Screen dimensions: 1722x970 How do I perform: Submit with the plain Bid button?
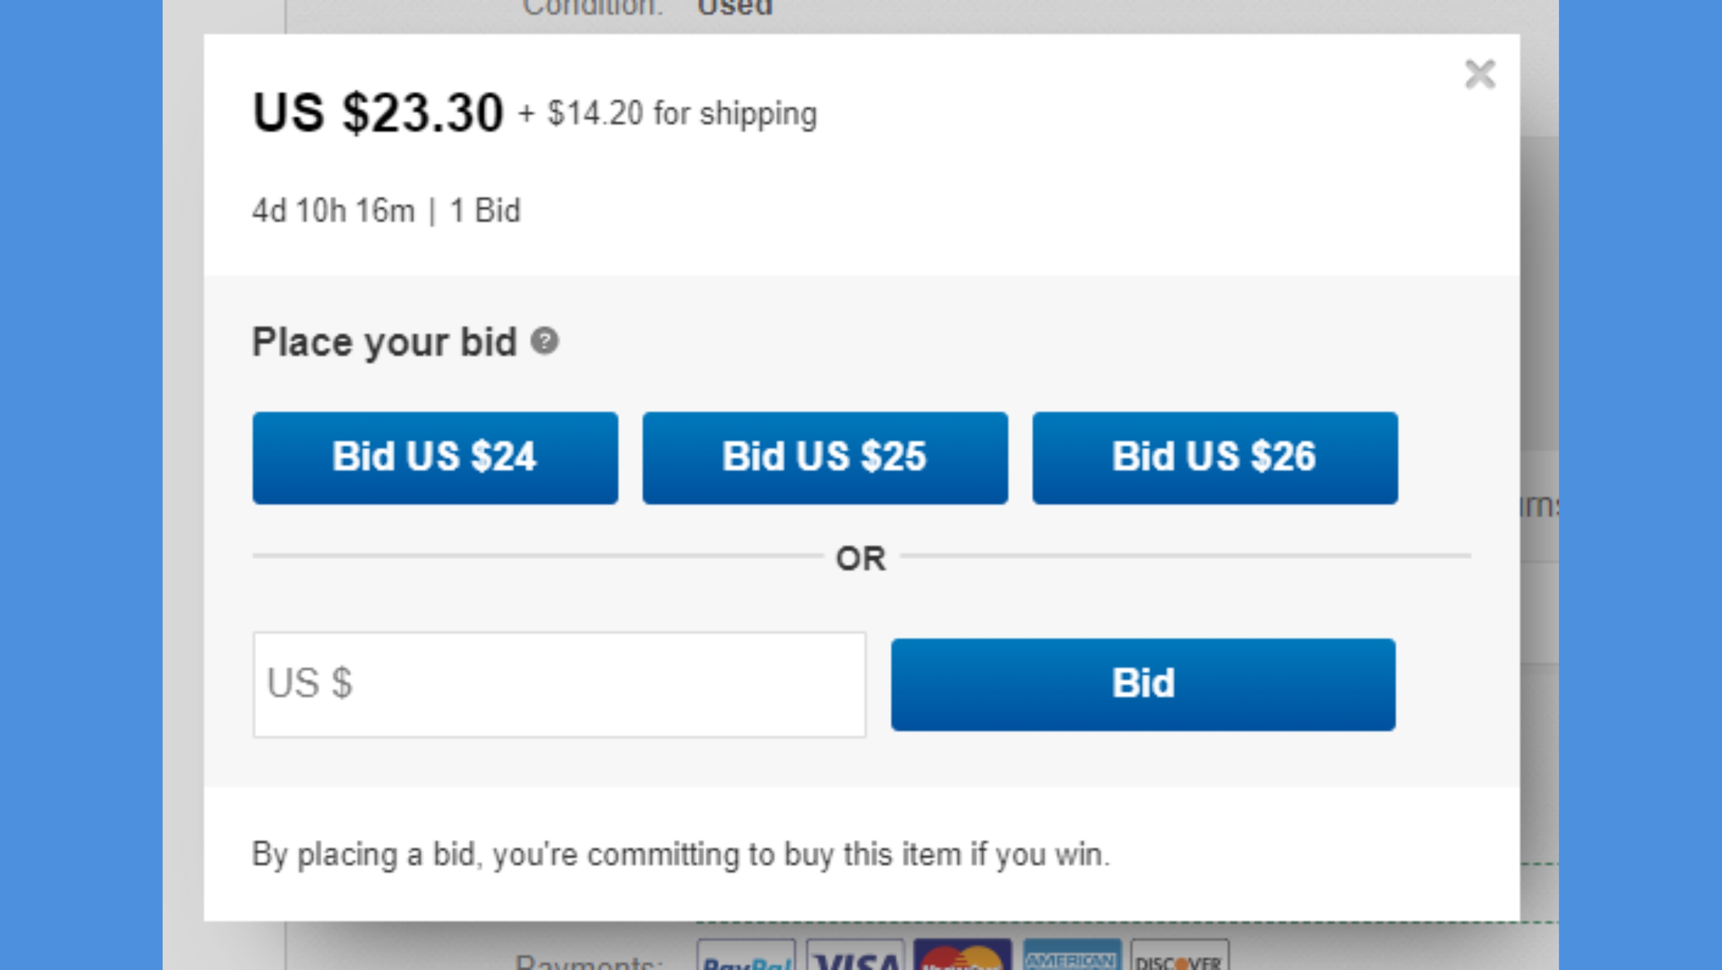tap(1143, 684)
